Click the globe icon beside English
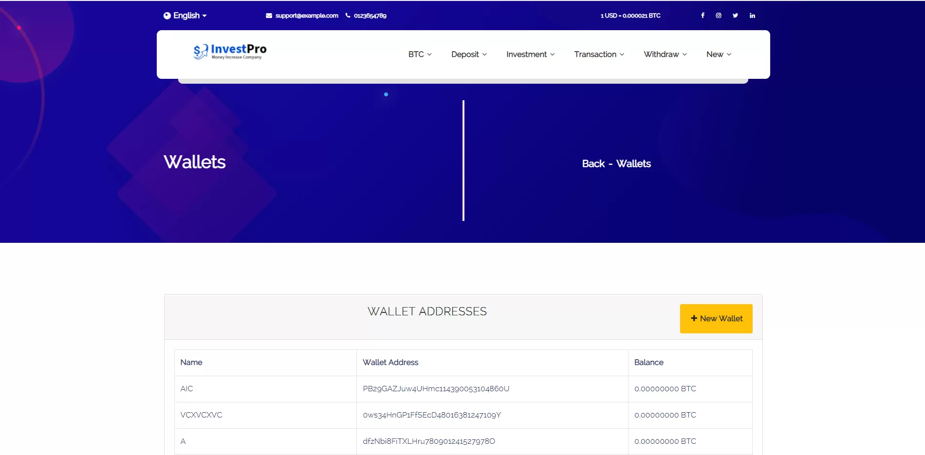Image resolution: width=925 pixels, height=455 pixels. [167, 16]
